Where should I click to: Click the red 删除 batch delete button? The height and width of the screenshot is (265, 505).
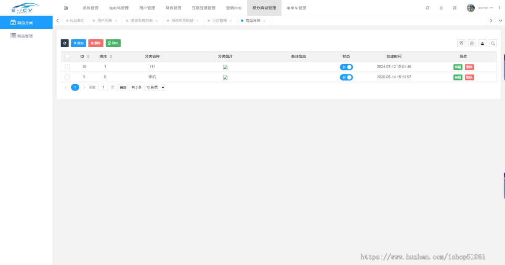(96, 43)
